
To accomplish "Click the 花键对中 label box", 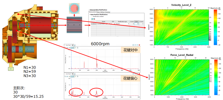I will [x=130, y=50].
